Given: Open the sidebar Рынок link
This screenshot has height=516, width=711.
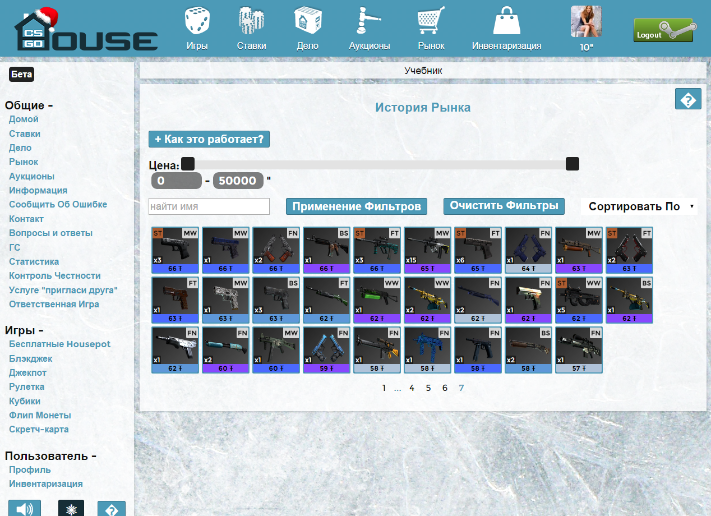Looking at the screenshot, I should (x=24, y=162).
